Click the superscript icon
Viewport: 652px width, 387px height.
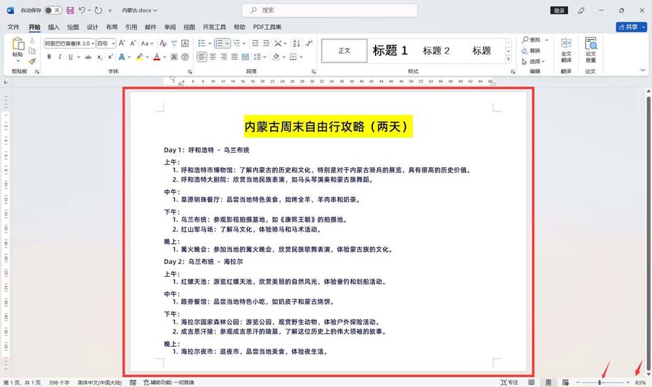pos(111,57)
